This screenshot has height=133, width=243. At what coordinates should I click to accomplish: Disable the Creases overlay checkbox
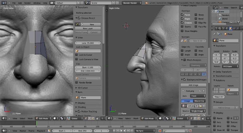tap(182, 22)
